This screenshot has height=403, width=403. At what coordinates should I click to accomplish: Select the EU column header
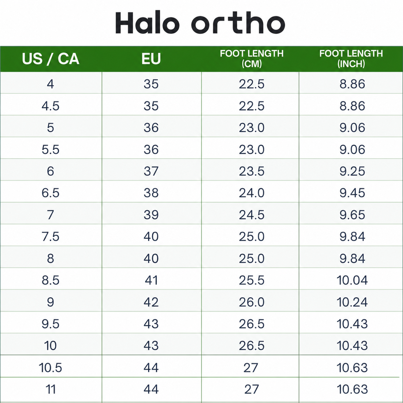tap(151, 59)
